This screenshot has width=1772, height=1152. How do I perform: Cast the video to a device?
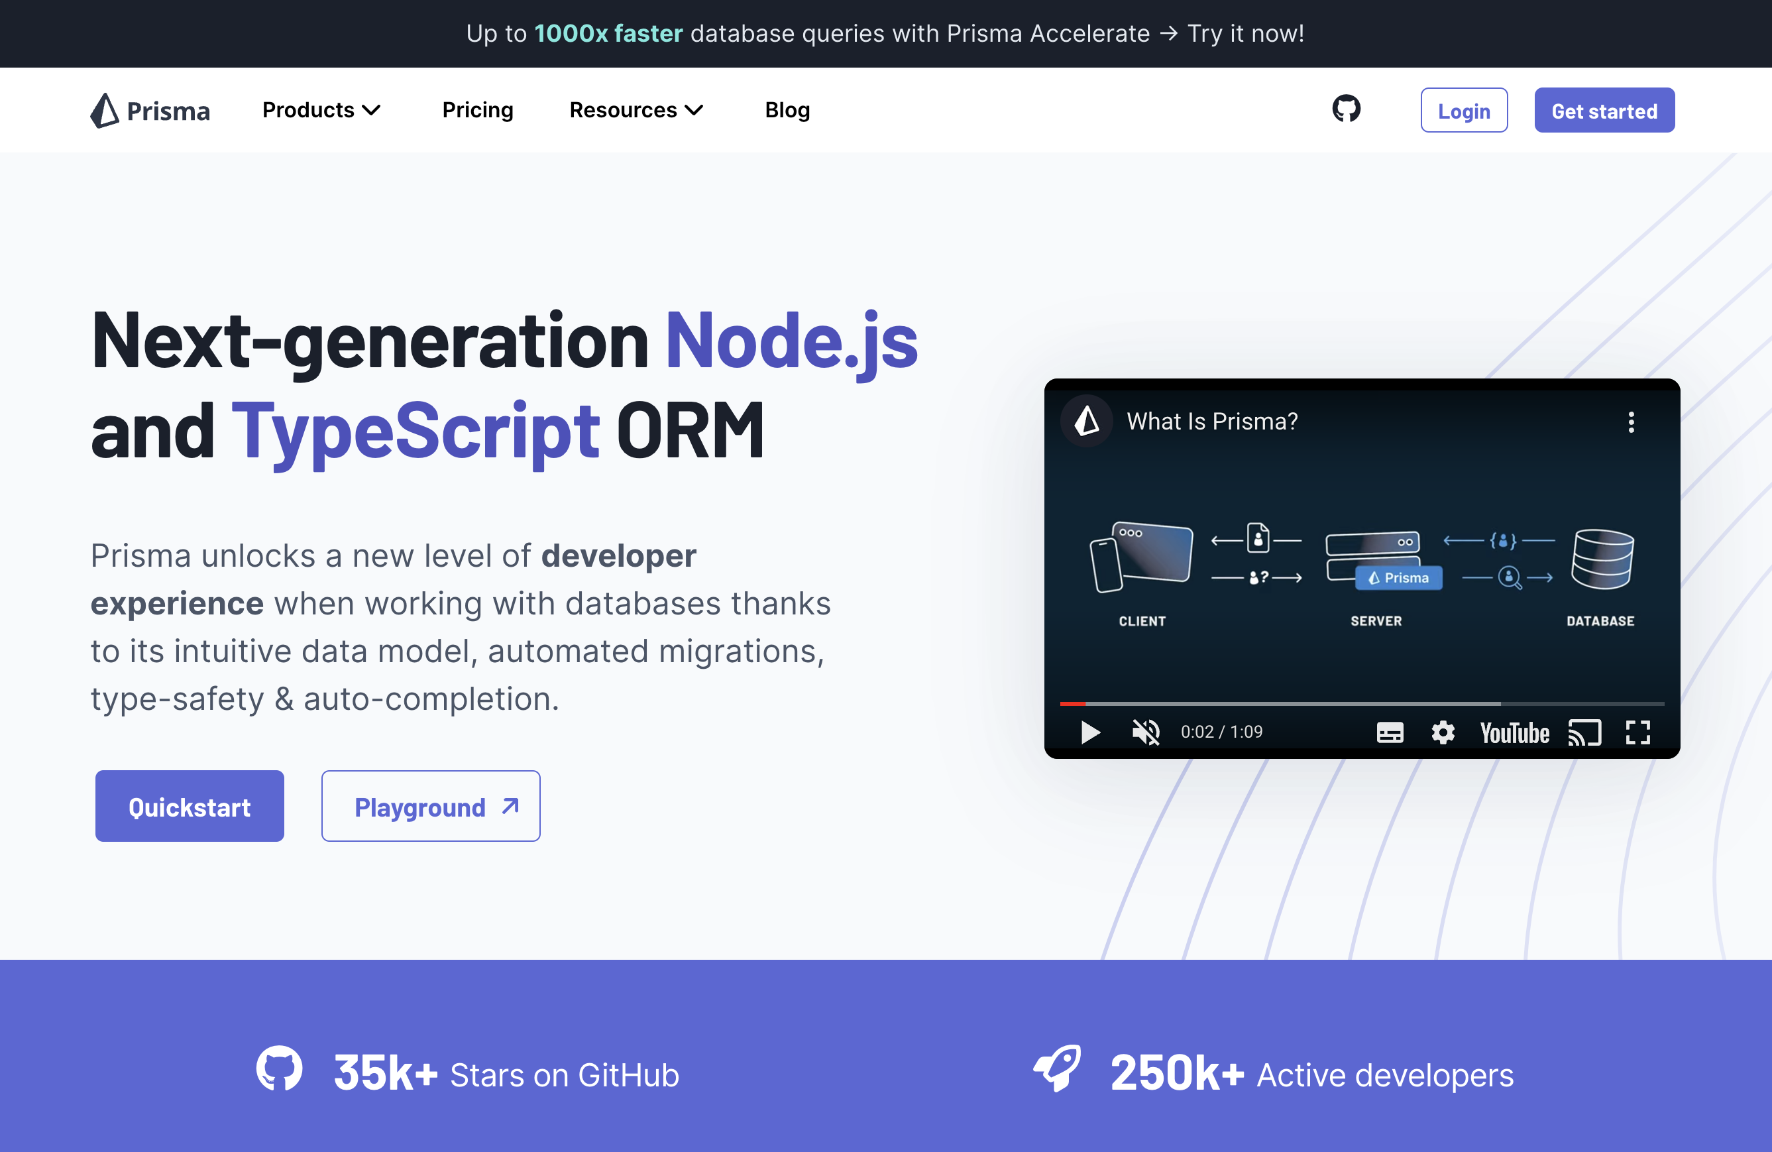[1584, 732]
